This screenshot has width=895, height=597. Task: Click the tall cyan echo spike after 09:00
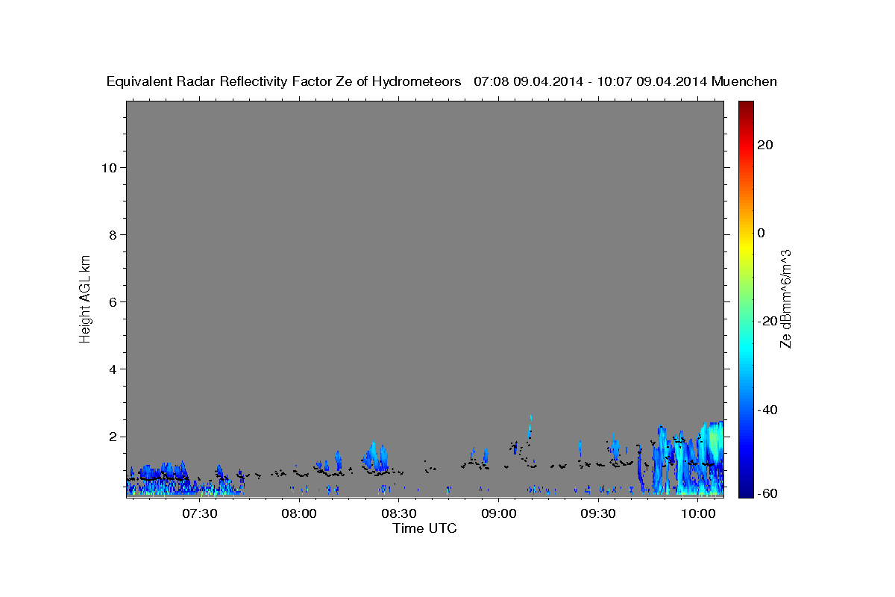point(530,427)
